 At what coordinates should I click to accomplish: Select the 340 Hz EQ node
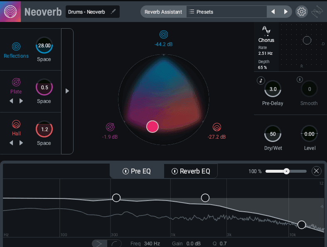pyautogui.click(x=116, y=198)
